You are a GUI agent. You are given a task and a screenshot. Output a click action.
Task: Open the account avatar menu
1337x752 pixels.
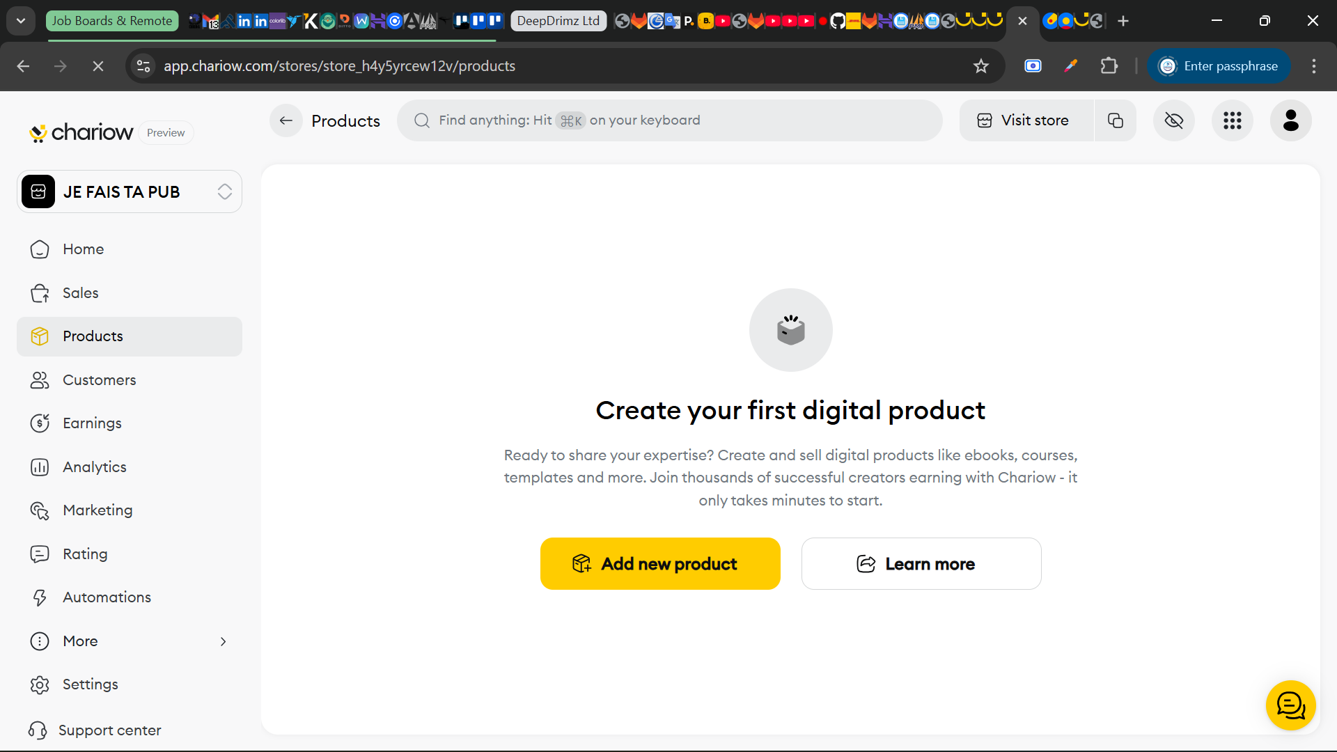point(1290,120)
